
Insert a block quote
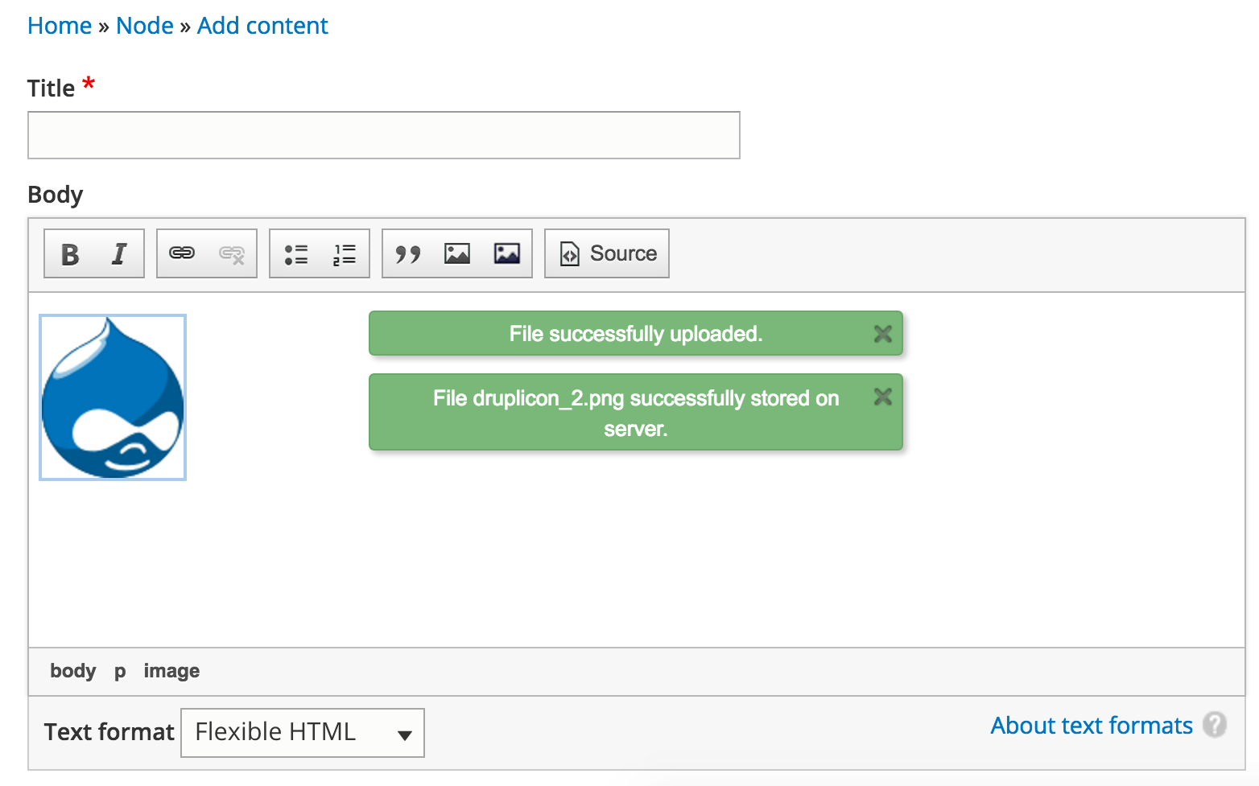point(407,253)
